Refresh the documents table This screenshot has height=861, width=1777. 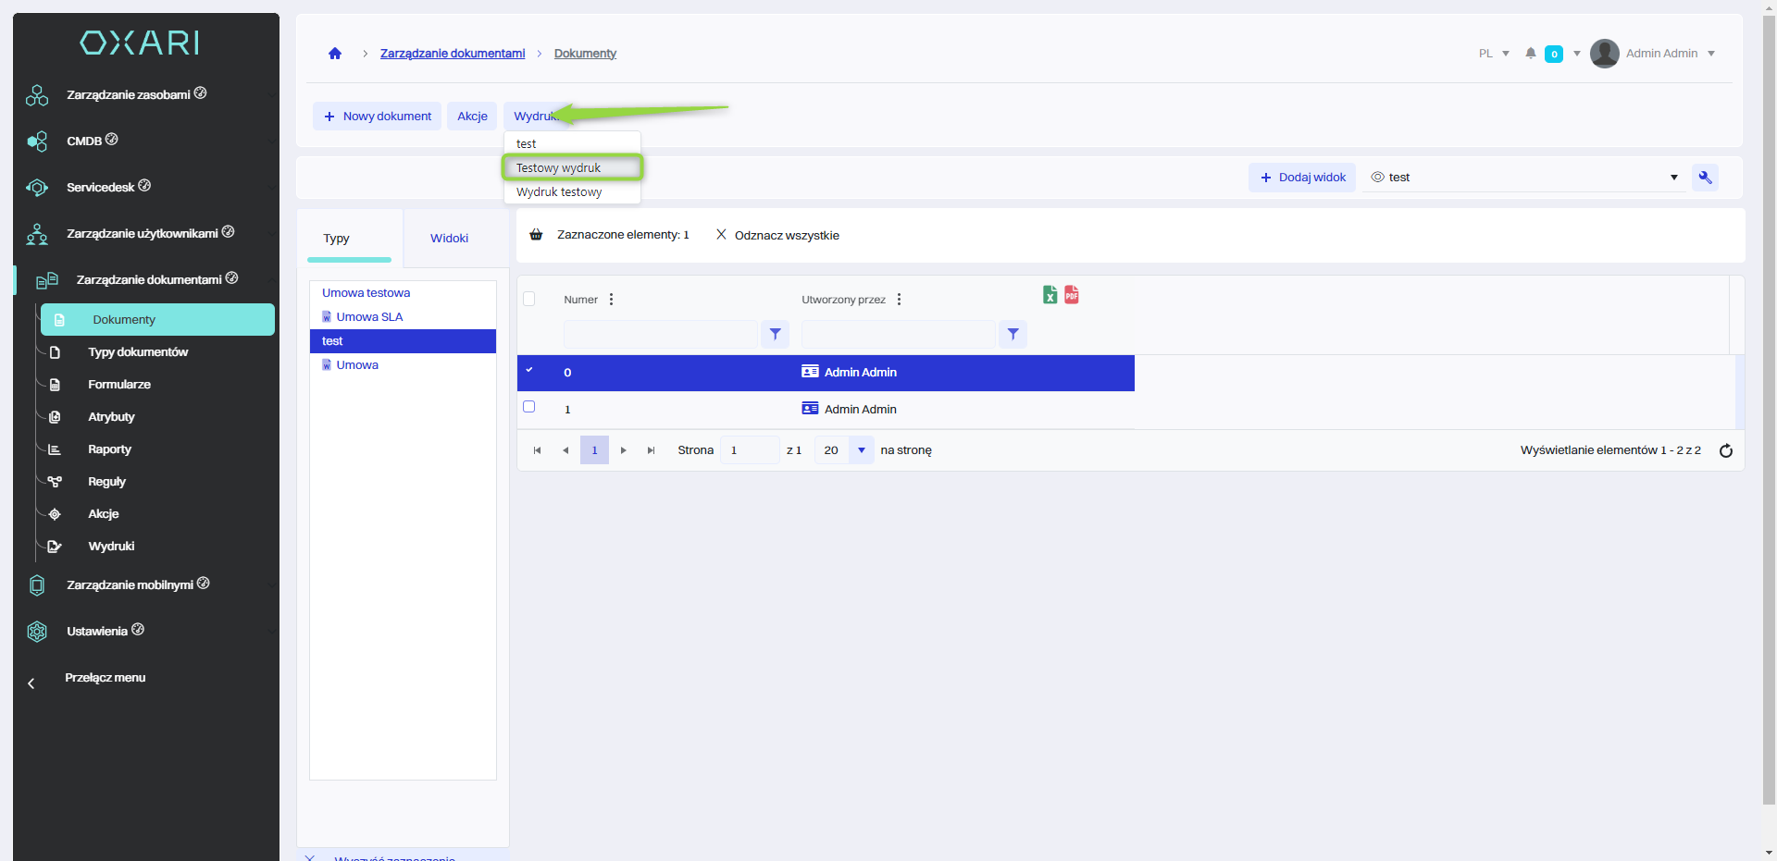[x=1725, y=451]
